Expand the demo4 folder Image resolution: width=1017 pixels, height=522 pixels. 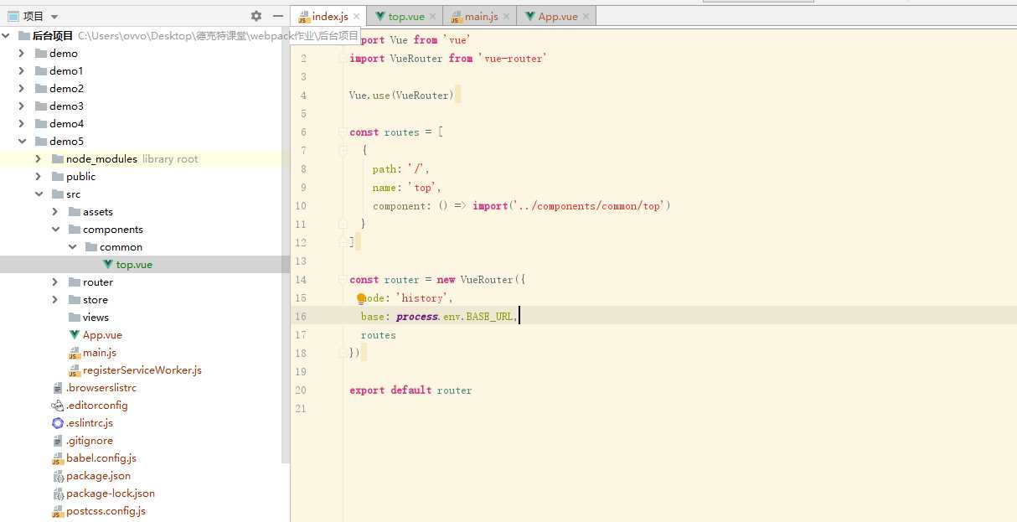point(22,124)
